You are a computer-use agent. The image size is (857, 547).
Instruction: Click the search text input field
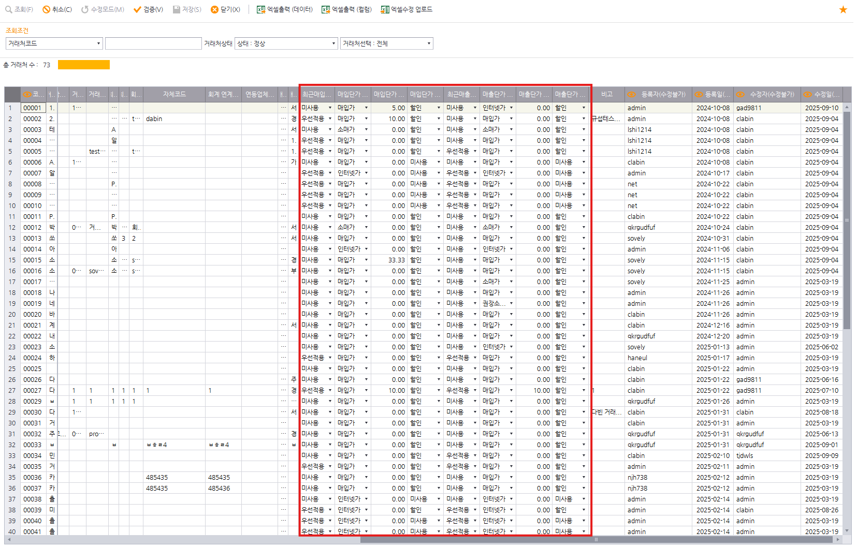(153, 43)
